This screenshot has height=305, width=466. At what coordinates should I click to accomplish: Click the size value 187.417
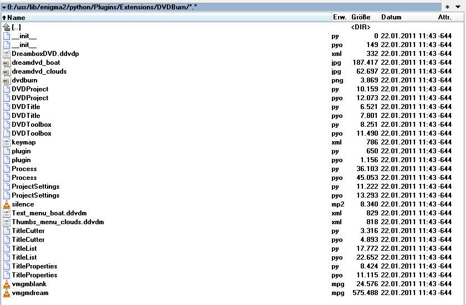coord(365,63)
